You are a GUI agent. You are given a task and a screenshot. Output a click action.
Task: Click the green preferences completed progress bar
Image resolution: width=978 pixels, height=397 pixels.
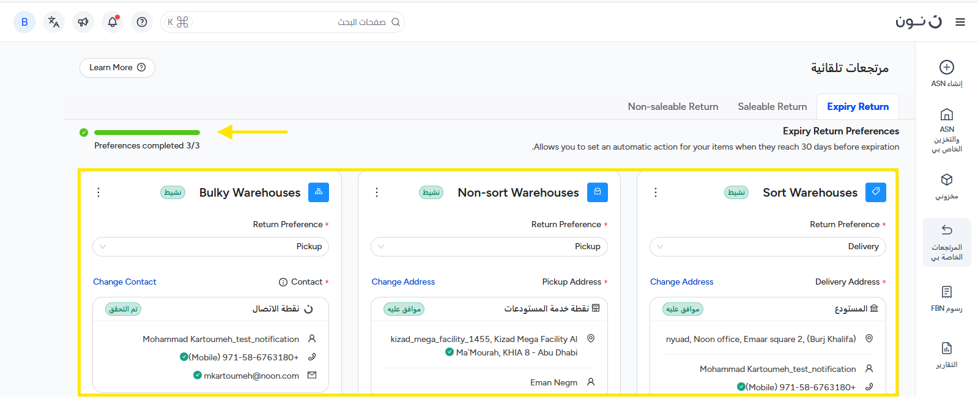tap(147, 133)
